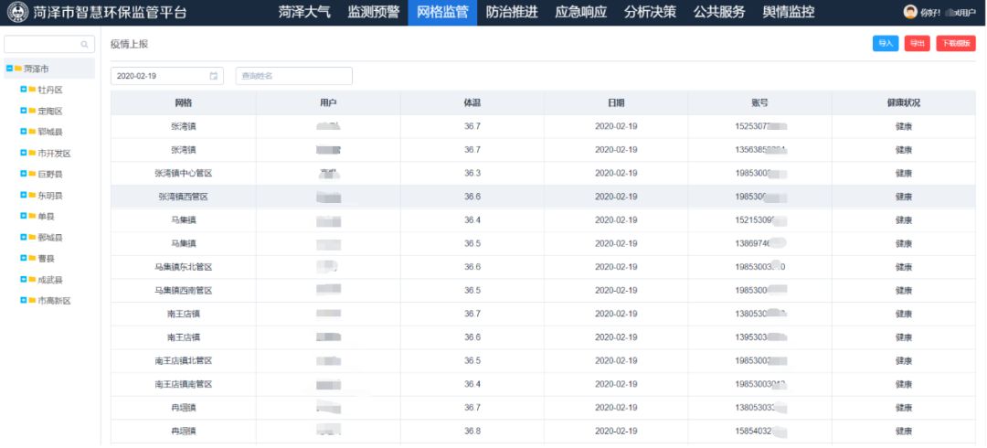Viewport: 987px width, 448px height.
Task: Click the folder icon beside 菏泽市
Action: pyautogui.click(x=18, y=69)
